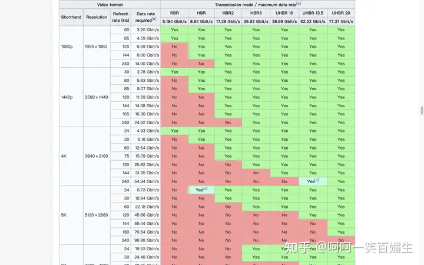Select the 96.98 Gbit/s data rate cell
Screen dimensions: 424x265
(148, 241)
